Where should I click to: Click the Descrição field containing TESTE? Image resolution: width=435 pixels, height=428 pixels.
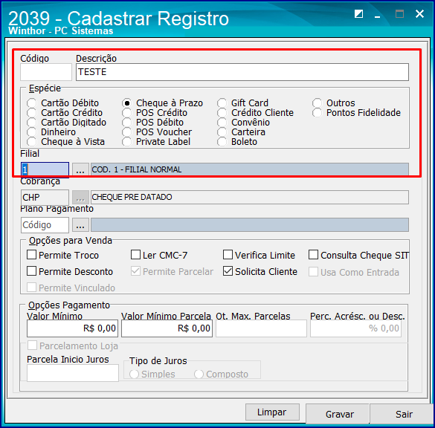pos(242,72)
